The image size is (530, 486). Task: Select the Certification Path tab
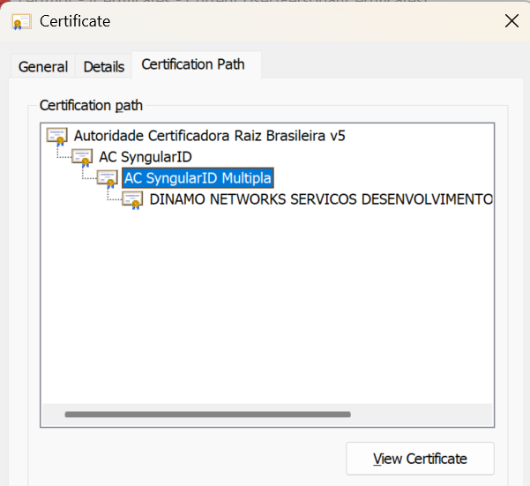[x=193, y=64]
